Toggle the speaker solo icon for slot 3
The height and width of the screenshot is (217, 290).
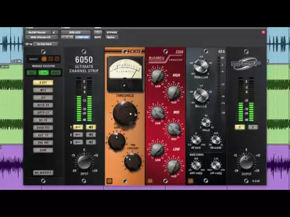coord(91,142)
